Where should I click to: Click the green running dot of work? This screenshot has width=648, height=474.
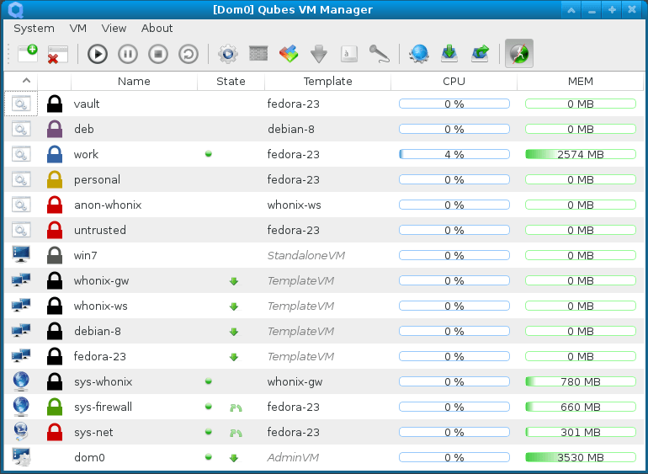[x=209, y=154]
